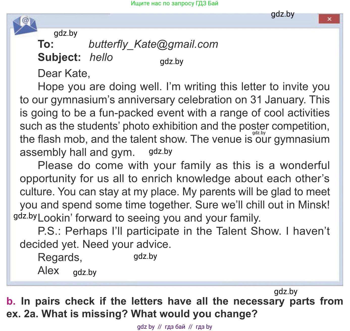Open the "гдз бай" footer link
The width and height of the screenshot is (350, 331).
tap(175, 327)
